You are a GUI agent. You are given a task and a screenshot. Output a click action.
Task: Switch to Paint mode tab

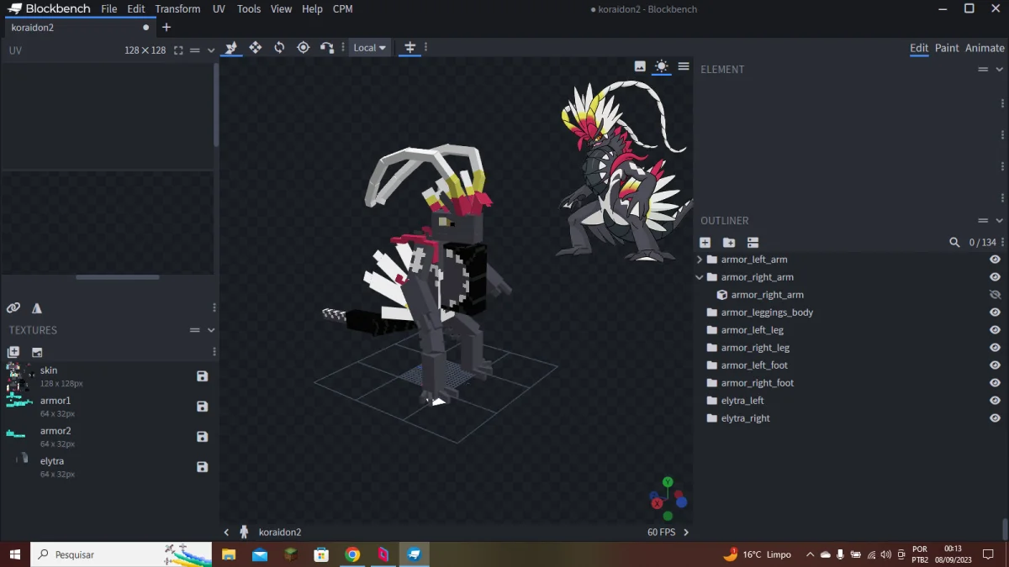click(947, 48)
